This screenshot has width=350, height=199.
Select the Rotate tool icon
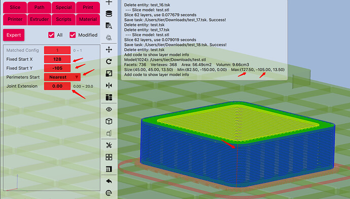(x=109, y=61)
